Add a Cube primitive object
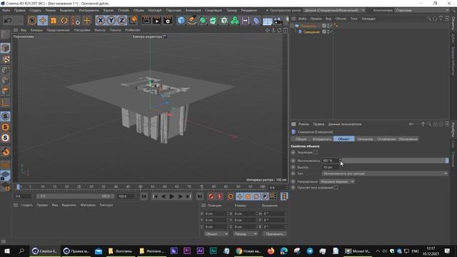This screenshot has height=257, width=457. (181, 21)
